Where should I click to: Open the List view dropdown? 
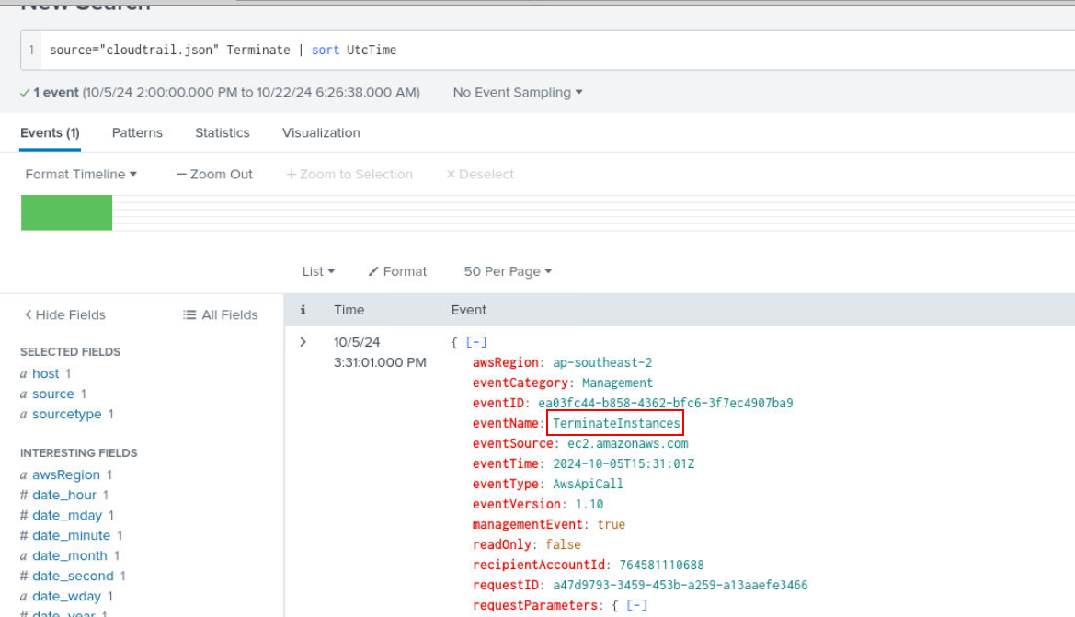(x=318, y=271)
